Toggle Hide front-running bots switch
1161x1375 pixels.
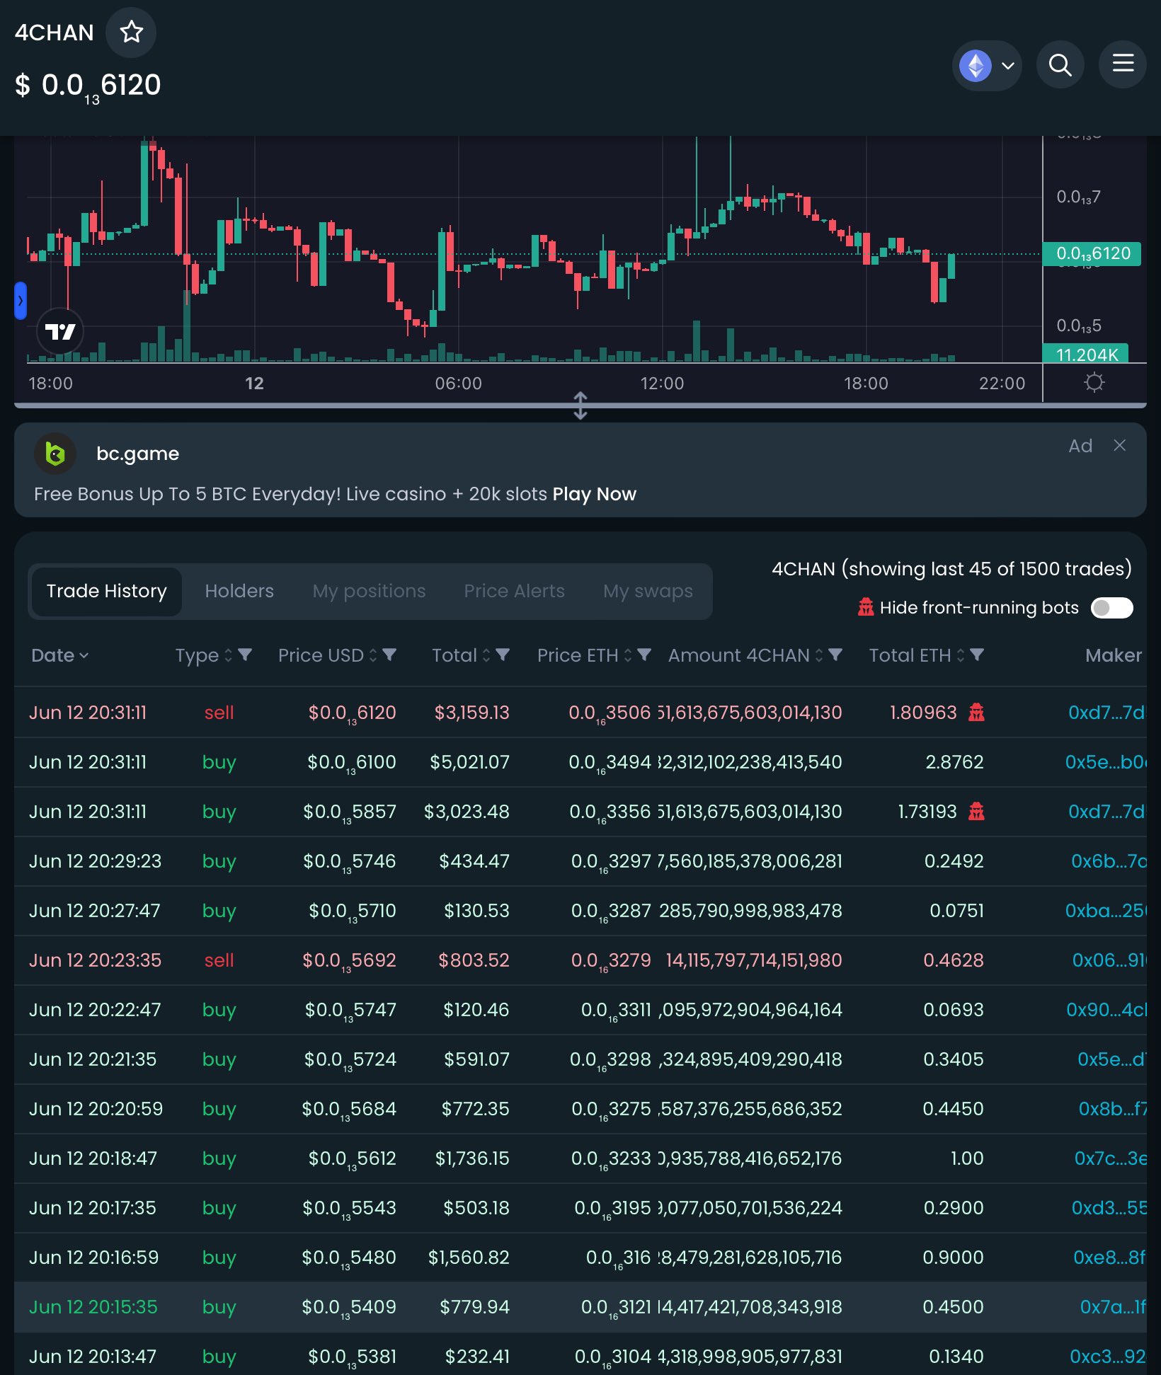[x=1112, y=608]
